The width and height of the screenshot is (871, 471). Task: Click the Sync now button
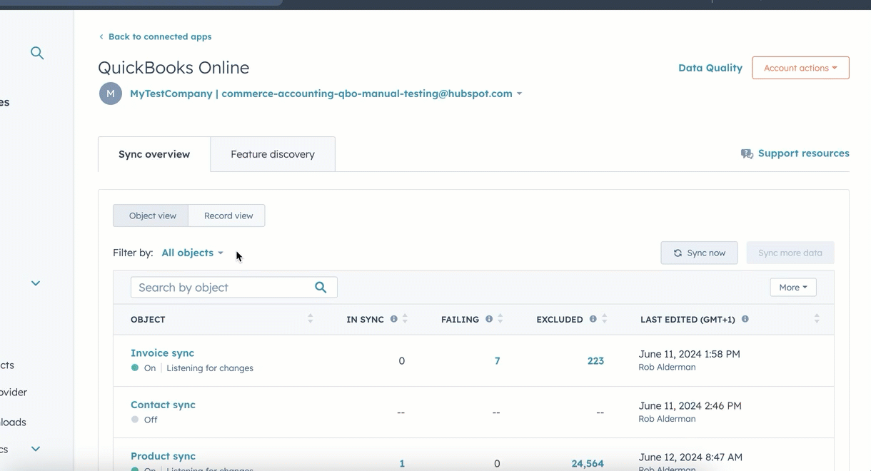699,253
